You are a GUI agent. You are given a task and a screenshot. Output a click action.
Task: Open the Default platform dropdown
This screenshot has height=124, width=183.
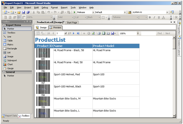[x=125, y=12]
